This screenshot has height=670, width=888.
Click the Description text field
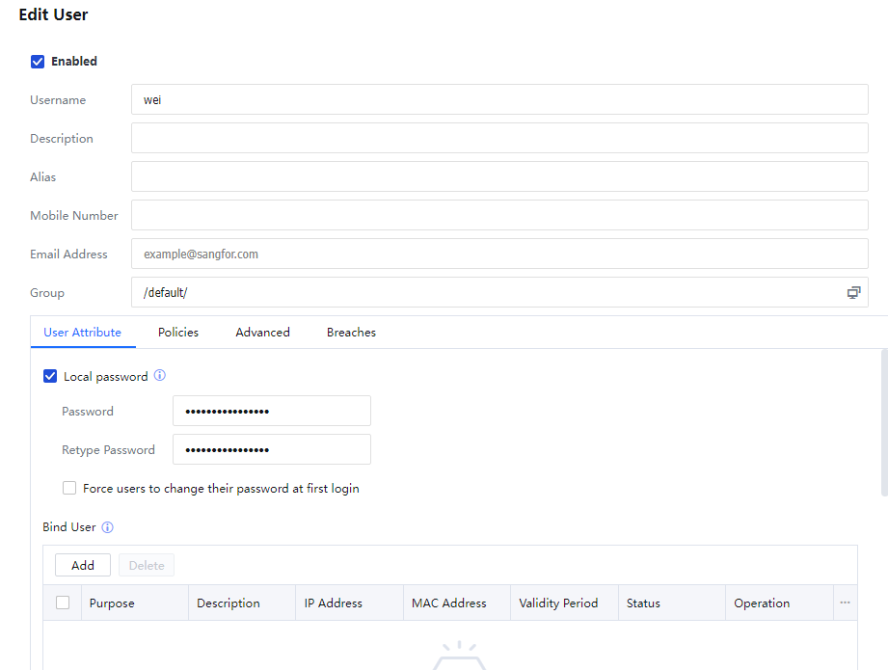499,139
